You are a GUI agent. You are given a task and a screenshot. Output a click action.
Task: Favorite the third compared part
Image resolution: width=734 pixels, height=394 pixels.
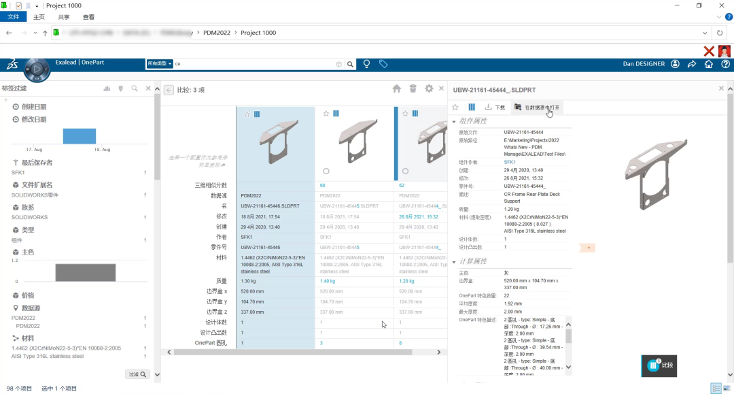405,114
